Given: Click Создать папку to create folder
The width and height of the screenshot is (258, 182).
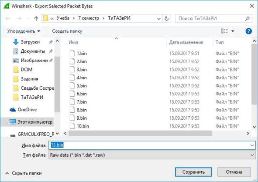Looking at the screenshot, I should point(67,31).
